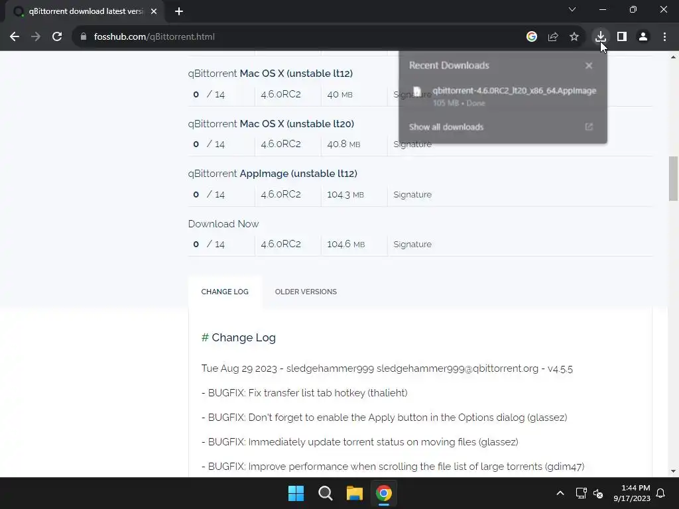The height and width of the screenshot is (509, 679).
Task: Open Signature for AppImage lt12 row
Action: [412, 195]
